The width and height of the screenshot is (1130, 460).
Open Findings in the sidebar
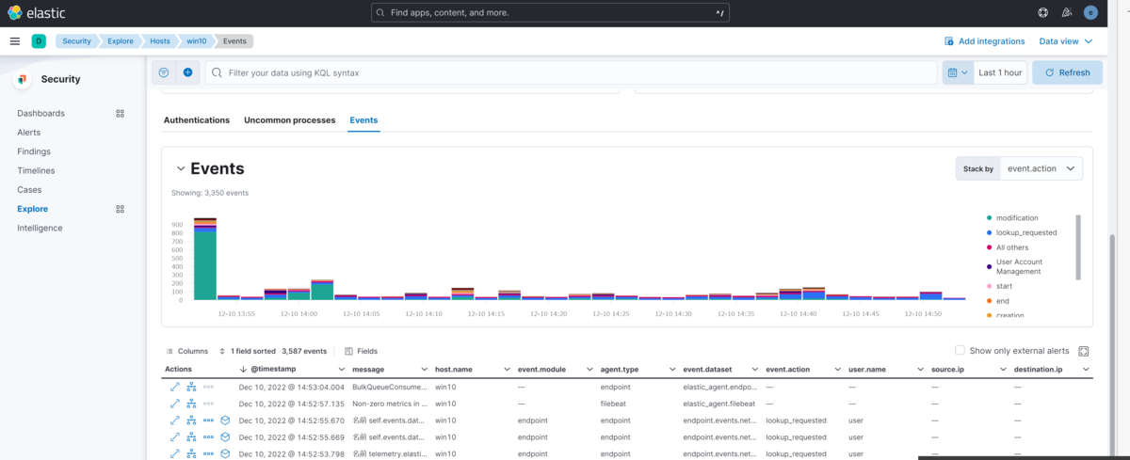(x=34, y=151)
